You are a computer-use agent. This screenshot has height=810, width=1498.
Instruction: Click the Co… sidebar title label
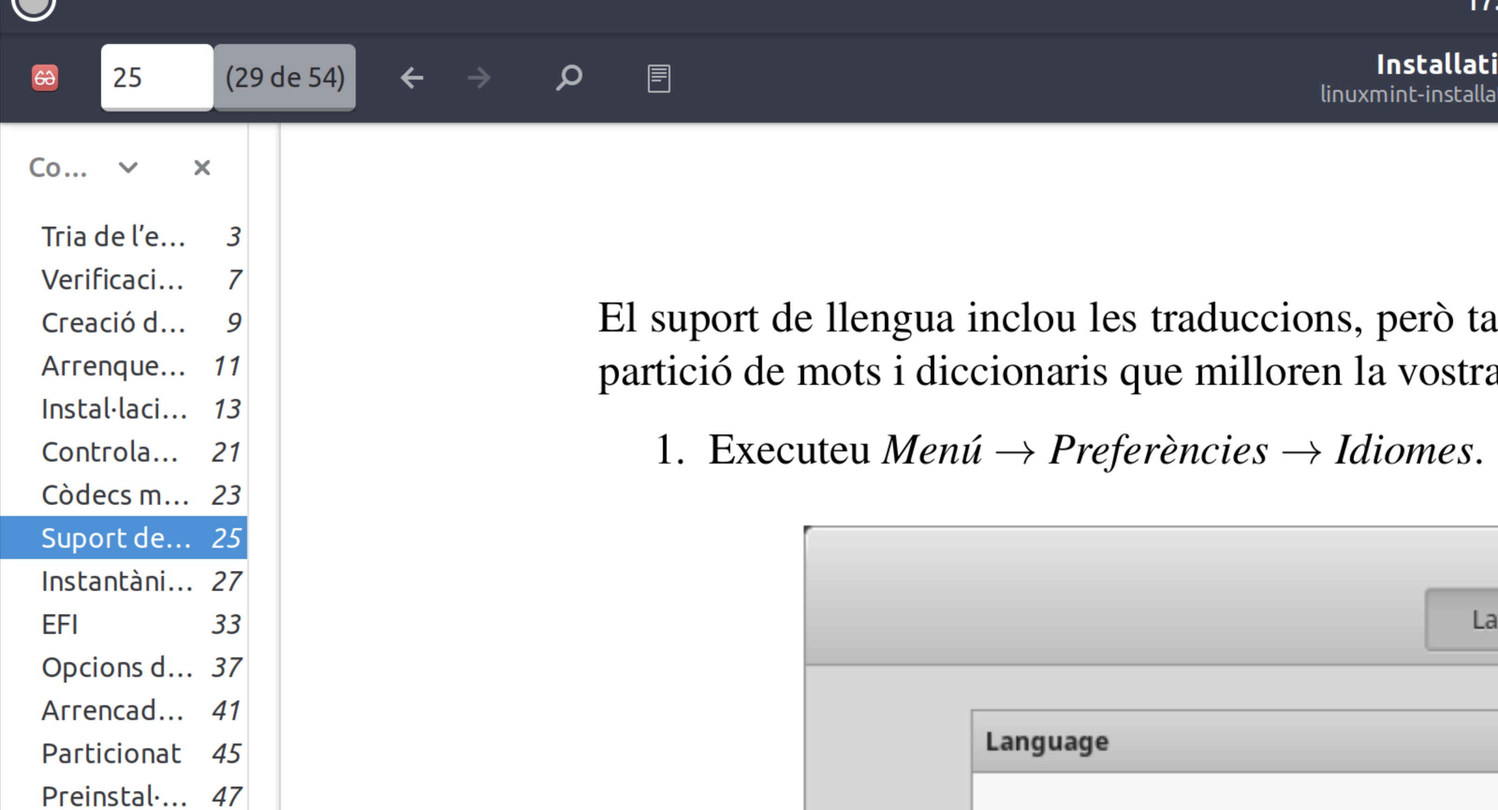(x=58, y=168)
